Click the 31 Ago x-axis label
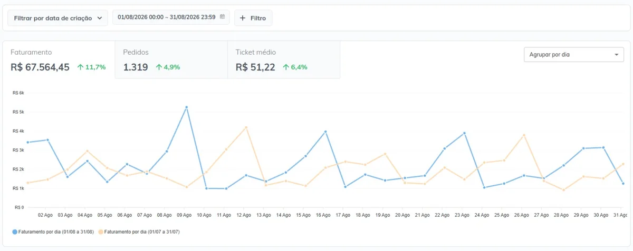This screenshot has width=633, height=251. [620, 215]
